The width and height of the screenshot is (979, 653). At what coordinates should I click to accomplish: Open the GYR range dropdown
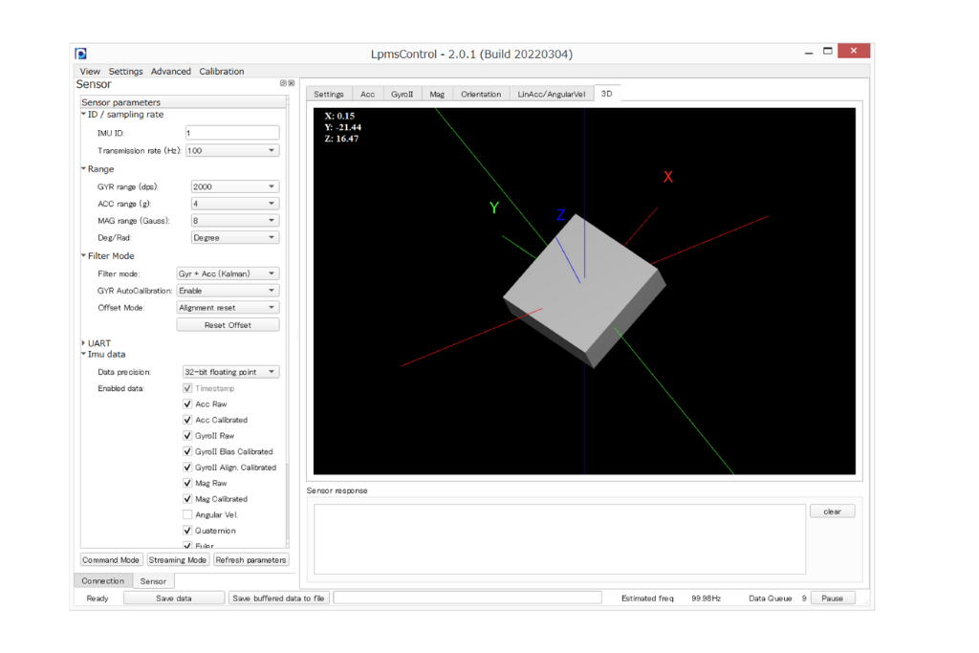[234, 187]
